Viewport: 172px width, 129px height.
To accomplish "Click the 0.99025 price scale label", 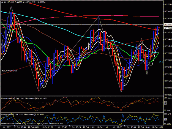I will [x=168, y=95].
